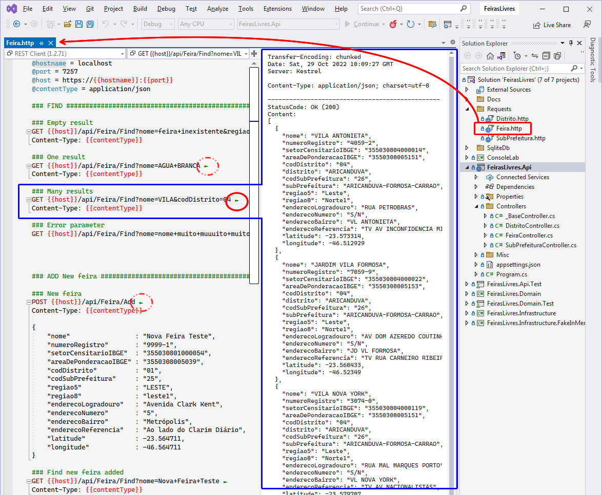Run the POST Feira/Add request with the green arrow
Image resolution: width=602 pixels, height=495 pixels.
click(x=141, y=303)
